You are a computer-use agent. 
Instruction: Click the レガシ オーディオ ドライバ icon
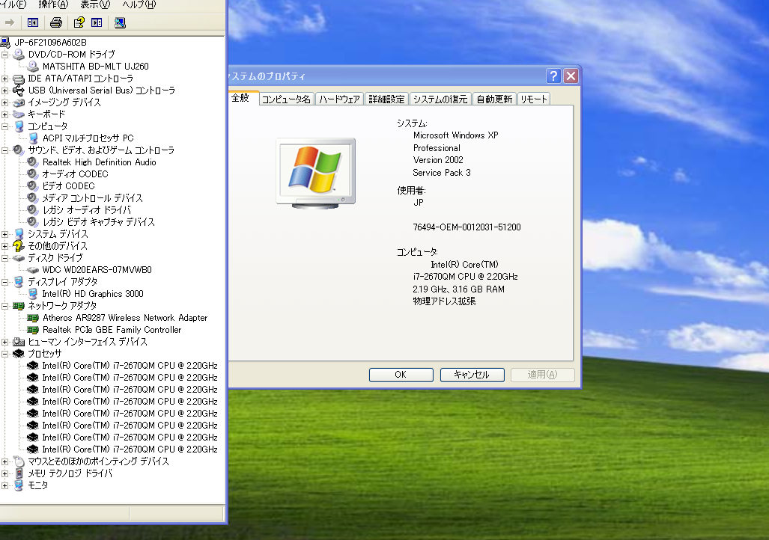33,209
